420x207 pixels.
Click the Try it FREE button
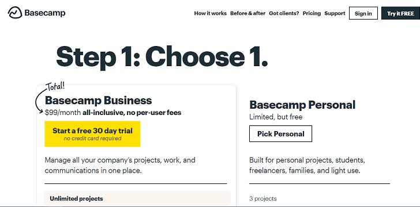(400, 13)
